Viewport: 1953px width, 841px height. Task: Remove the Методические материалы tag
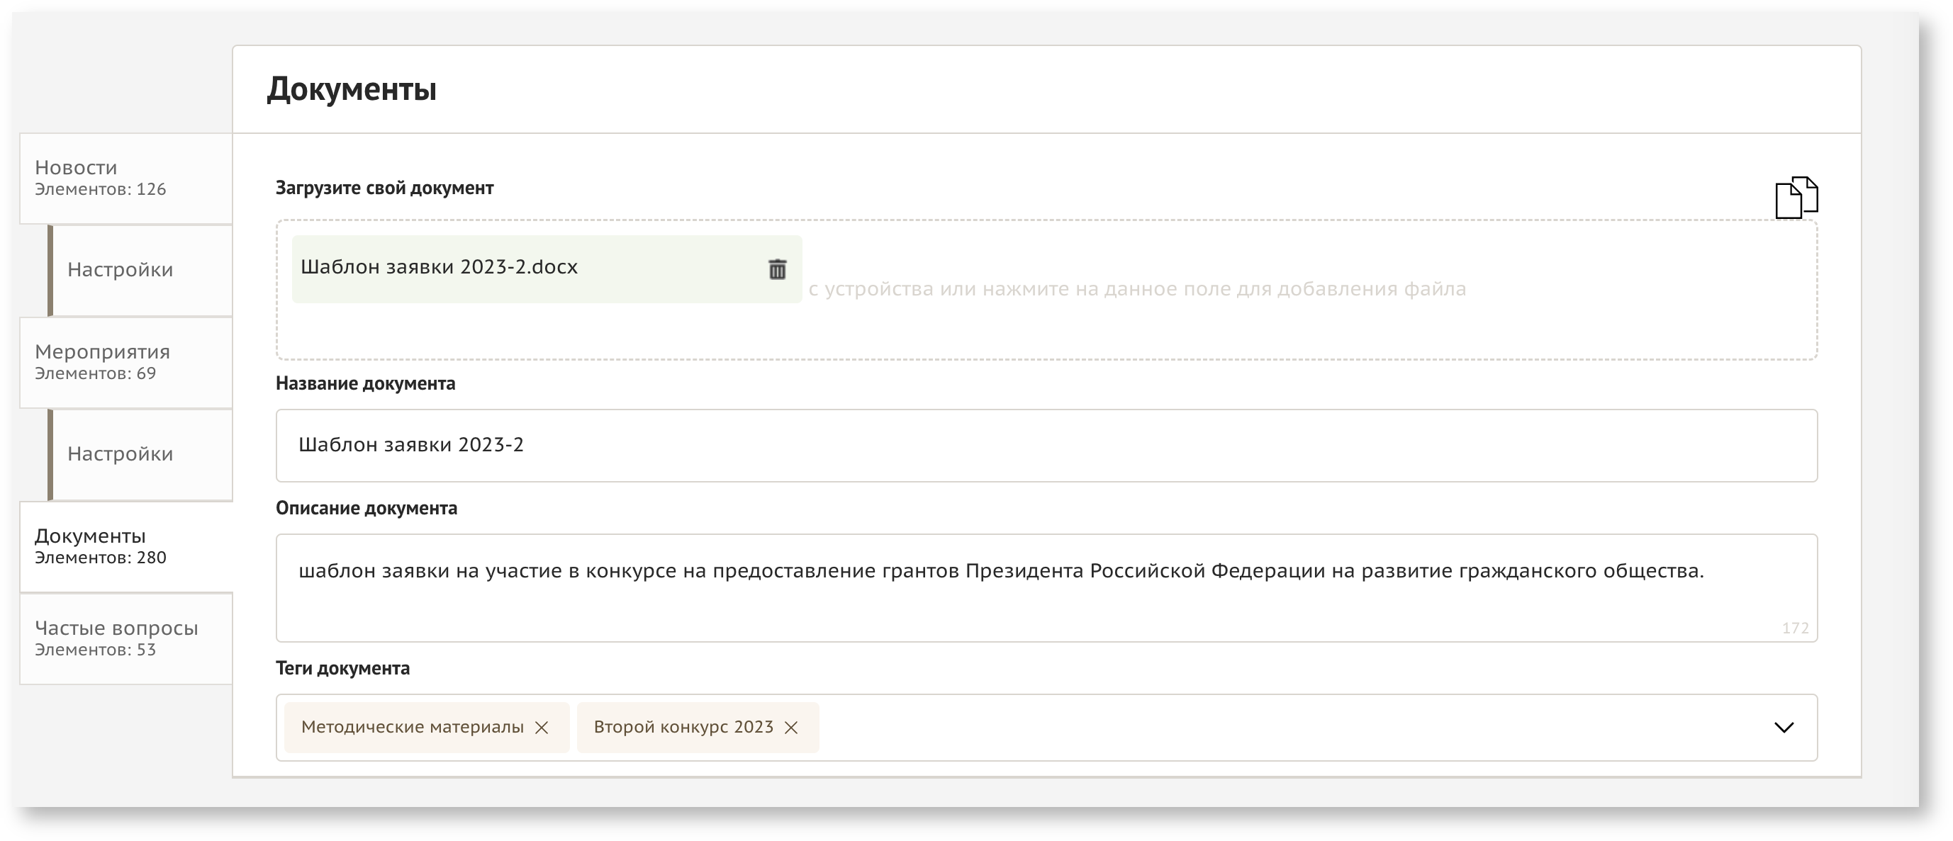click(542, 728)
